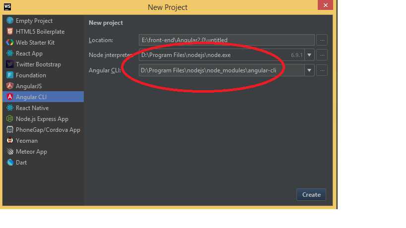Pick the React App project type
This screenshot has width=406, height=228.
43,54
